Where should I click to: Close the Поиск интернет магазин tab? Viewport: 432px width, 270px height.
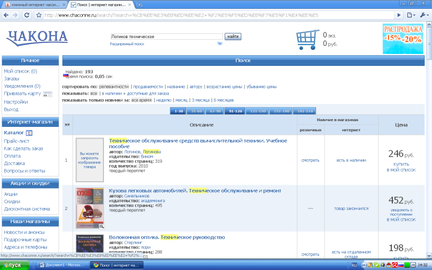coord(130,5)
